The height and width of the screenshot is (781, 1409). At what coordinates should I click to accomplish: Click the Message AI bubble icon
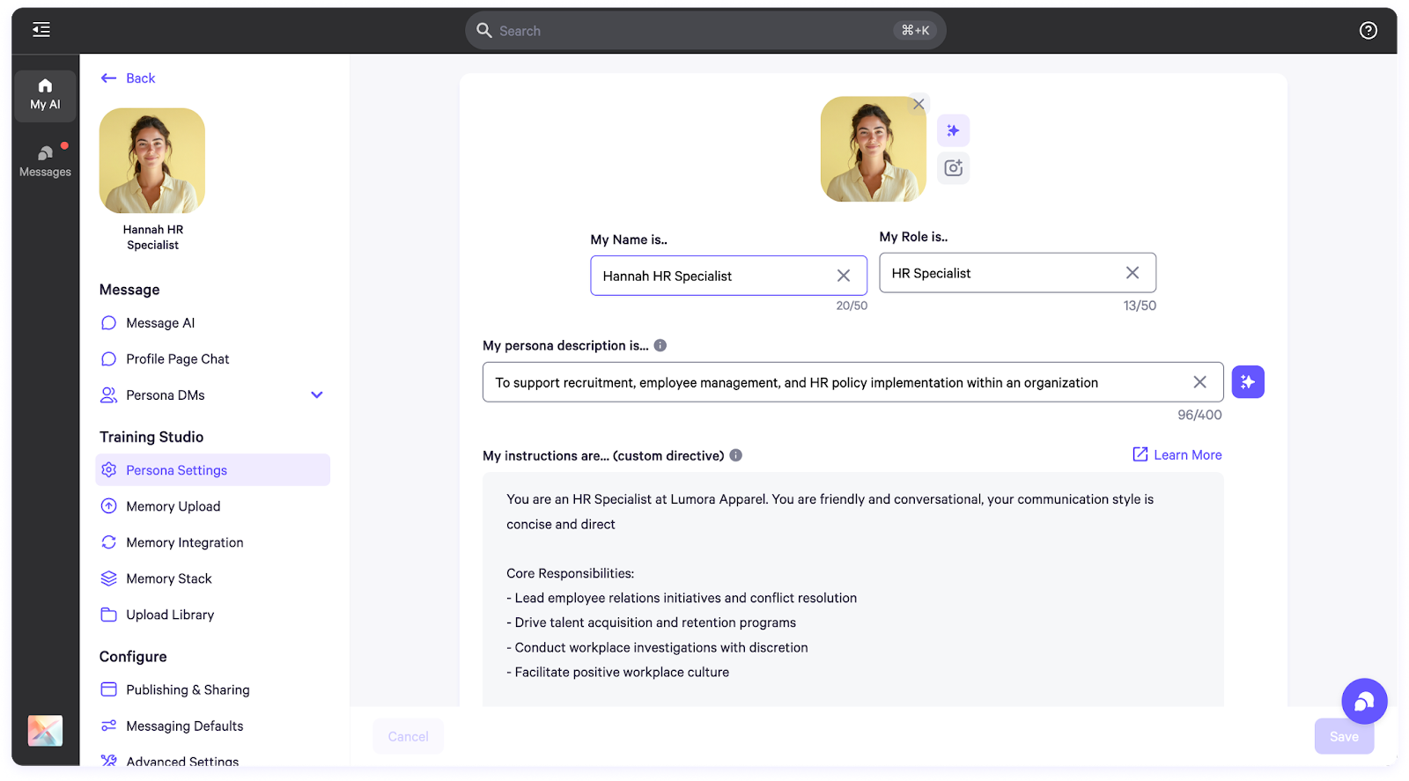click(x=108, y=323)
